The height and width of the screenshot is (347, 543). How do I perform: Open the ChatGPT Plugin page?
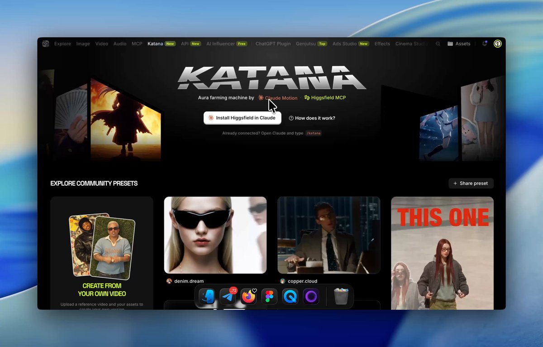273,44
